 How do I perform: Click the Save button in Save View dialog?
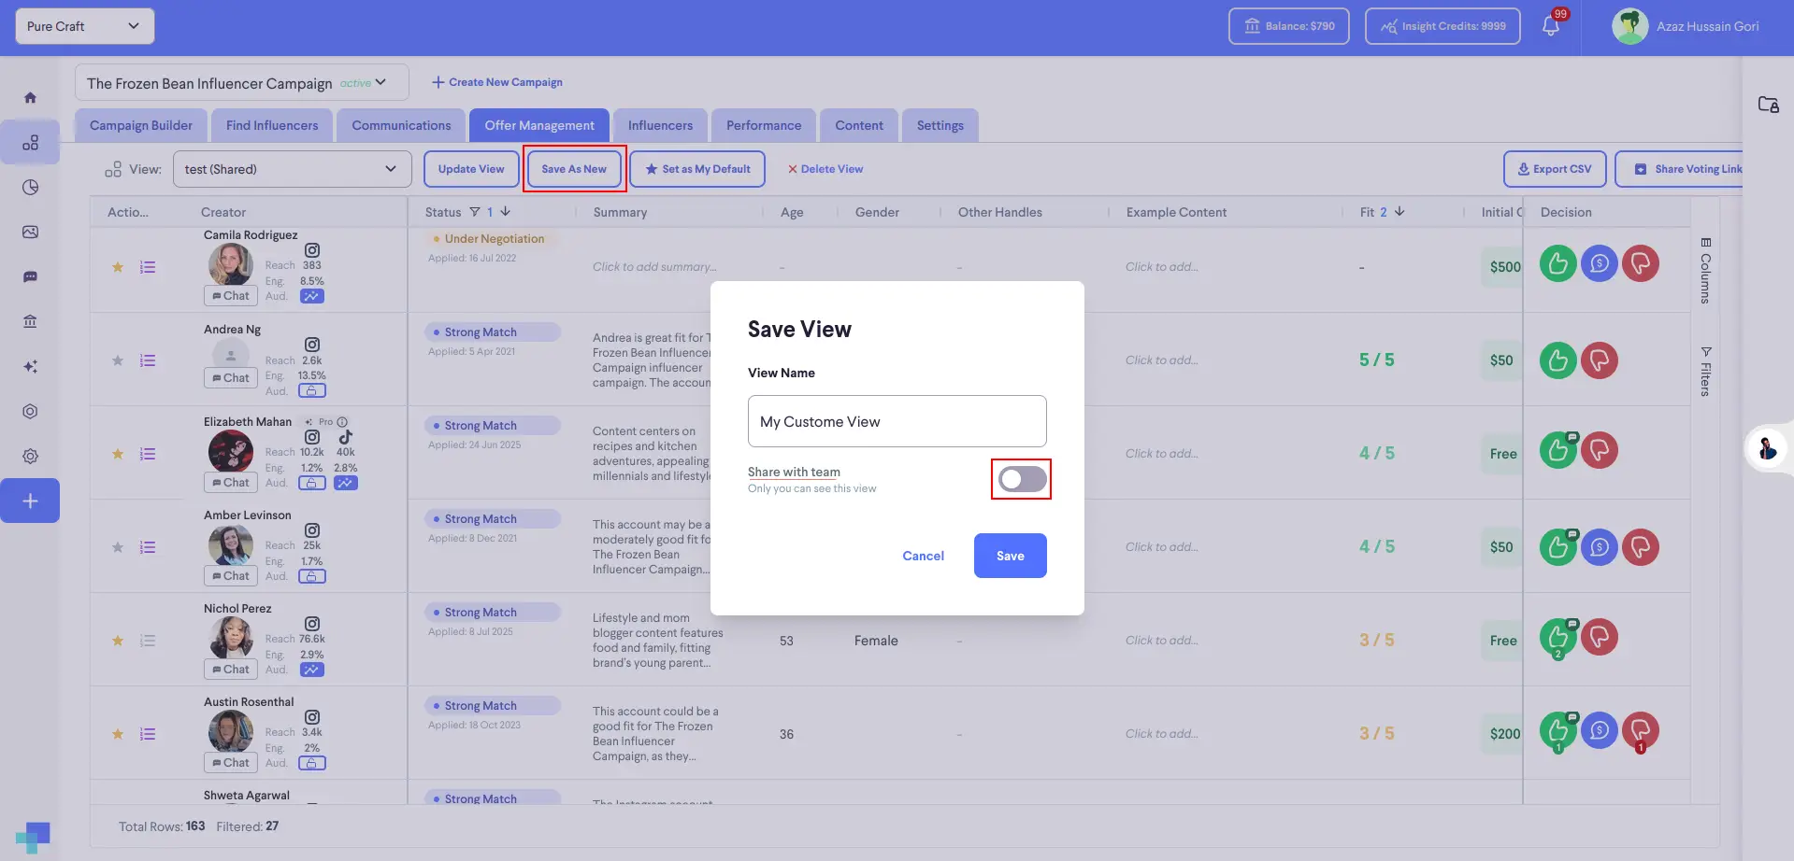point(1010,556)
